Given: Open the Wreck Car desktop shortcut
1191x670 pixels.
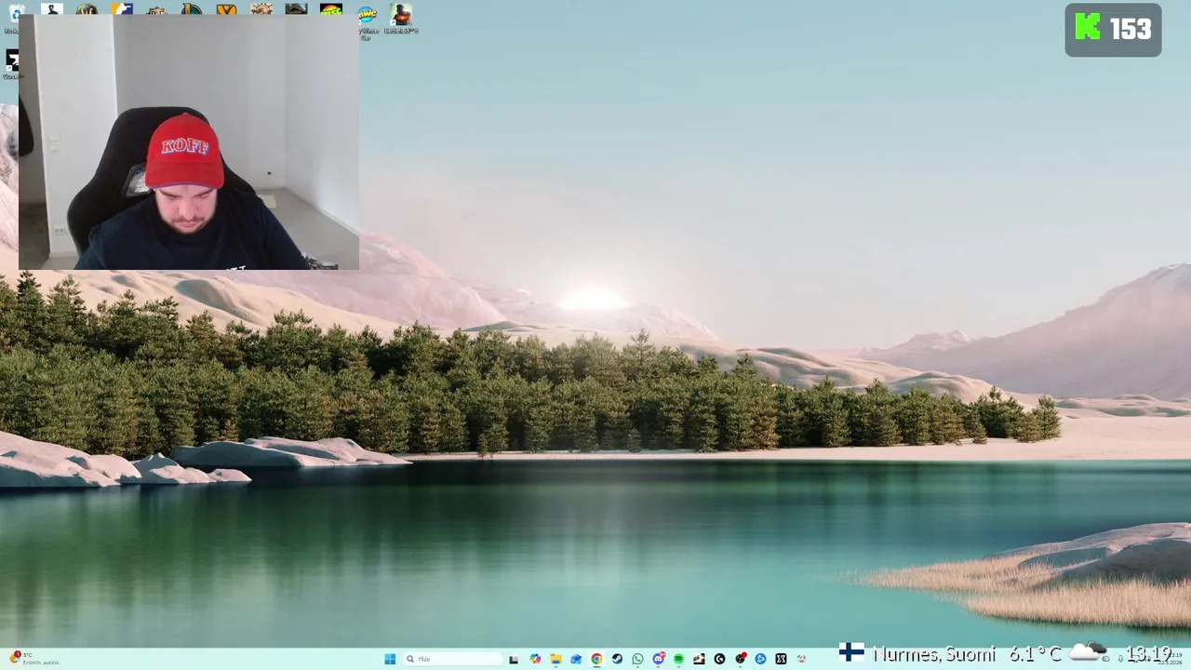Looking at the screenshot, I should click(x=368, y=20).
